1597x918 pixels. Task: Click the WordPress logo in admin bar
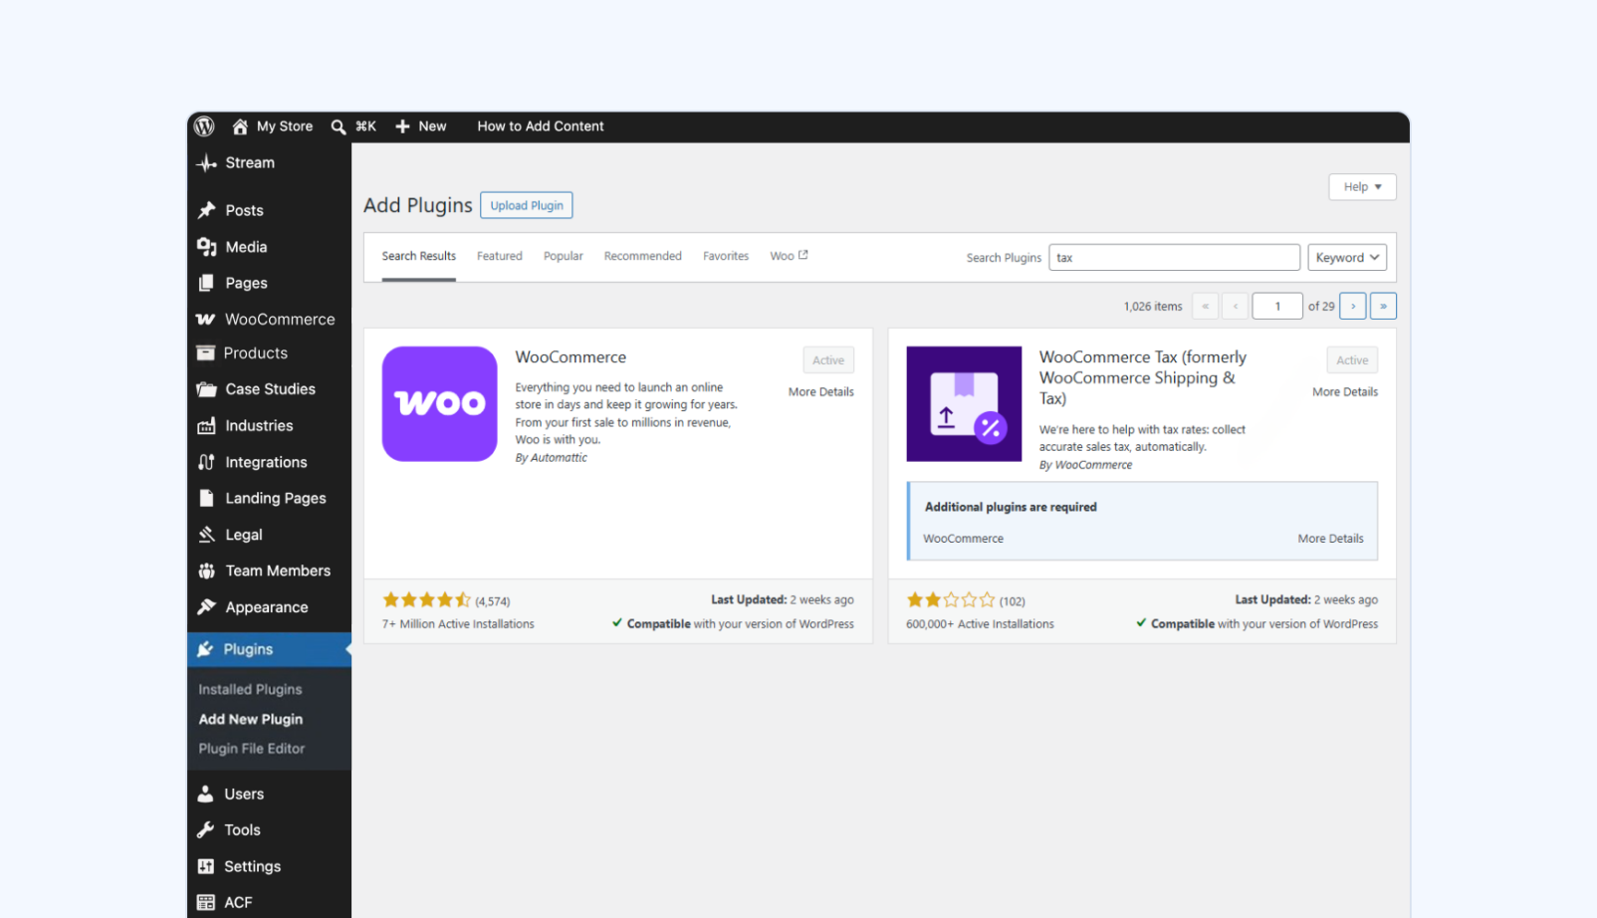pos(204,126)
